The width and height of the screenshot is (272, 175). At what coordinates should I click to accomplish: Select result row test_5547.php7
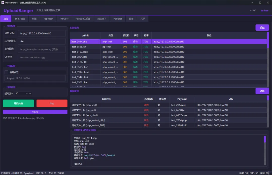point(168,77)
